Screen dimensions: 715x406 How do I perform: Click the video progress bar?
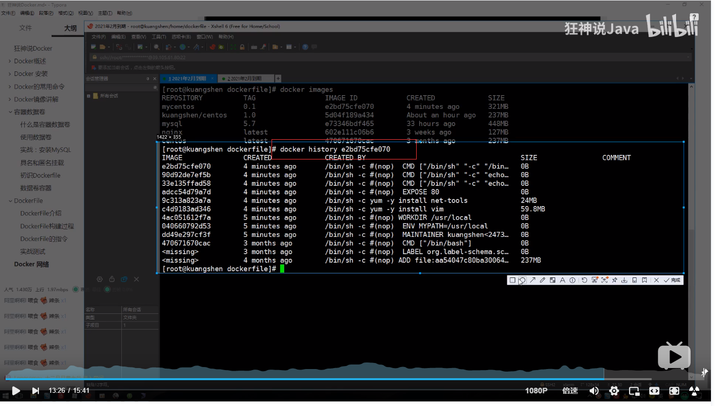[x=354, y=379]
